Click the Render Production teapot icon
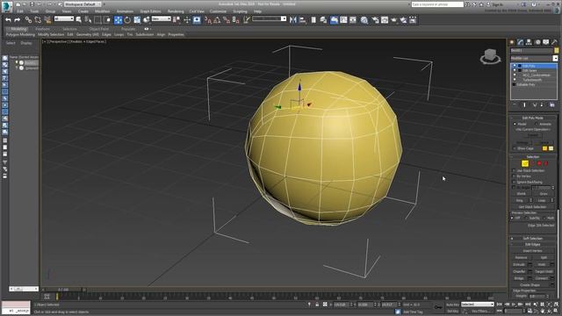Image resolution: width=562 pixels, height=316 pixels. [394, 19]
